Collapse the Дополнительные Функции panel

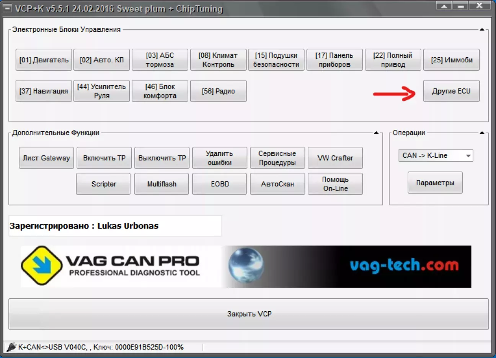(376, 133)
